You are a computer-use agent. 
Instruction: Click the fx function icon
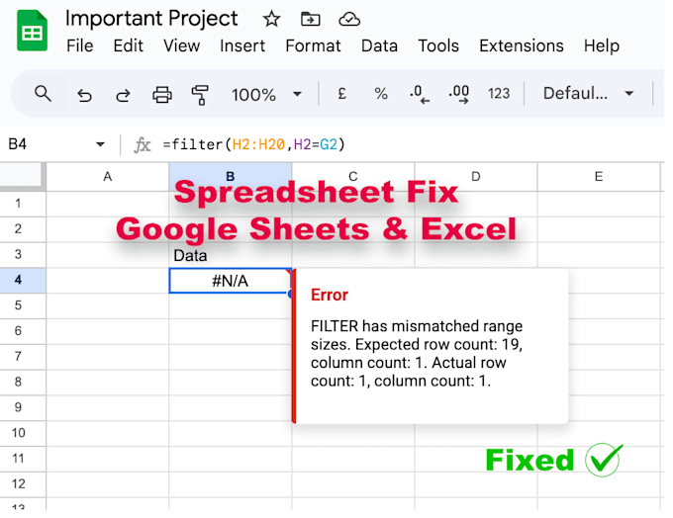click(143, 145)
